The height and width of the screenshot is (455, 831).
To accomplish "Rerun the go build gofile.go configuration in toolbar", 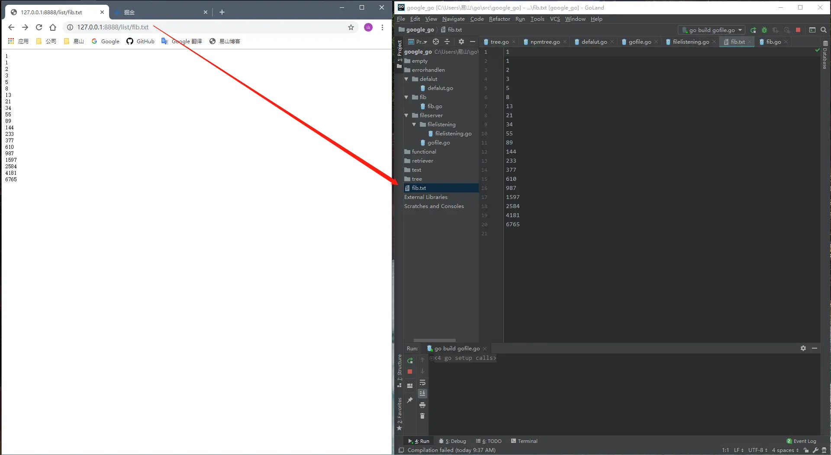I will click(x=753, y=30).
